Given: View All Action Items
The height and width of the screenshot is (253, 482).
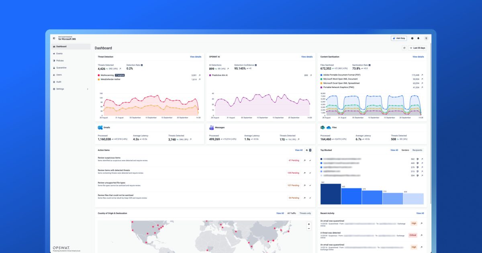Looking at the screenshot, I should click(x=299, y=150).
